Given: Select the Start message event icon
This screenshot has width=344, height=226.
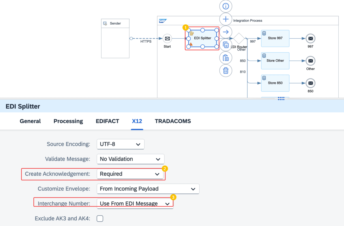Looking at the screenshot, I should pyautogui.click(x=167, y=38).
